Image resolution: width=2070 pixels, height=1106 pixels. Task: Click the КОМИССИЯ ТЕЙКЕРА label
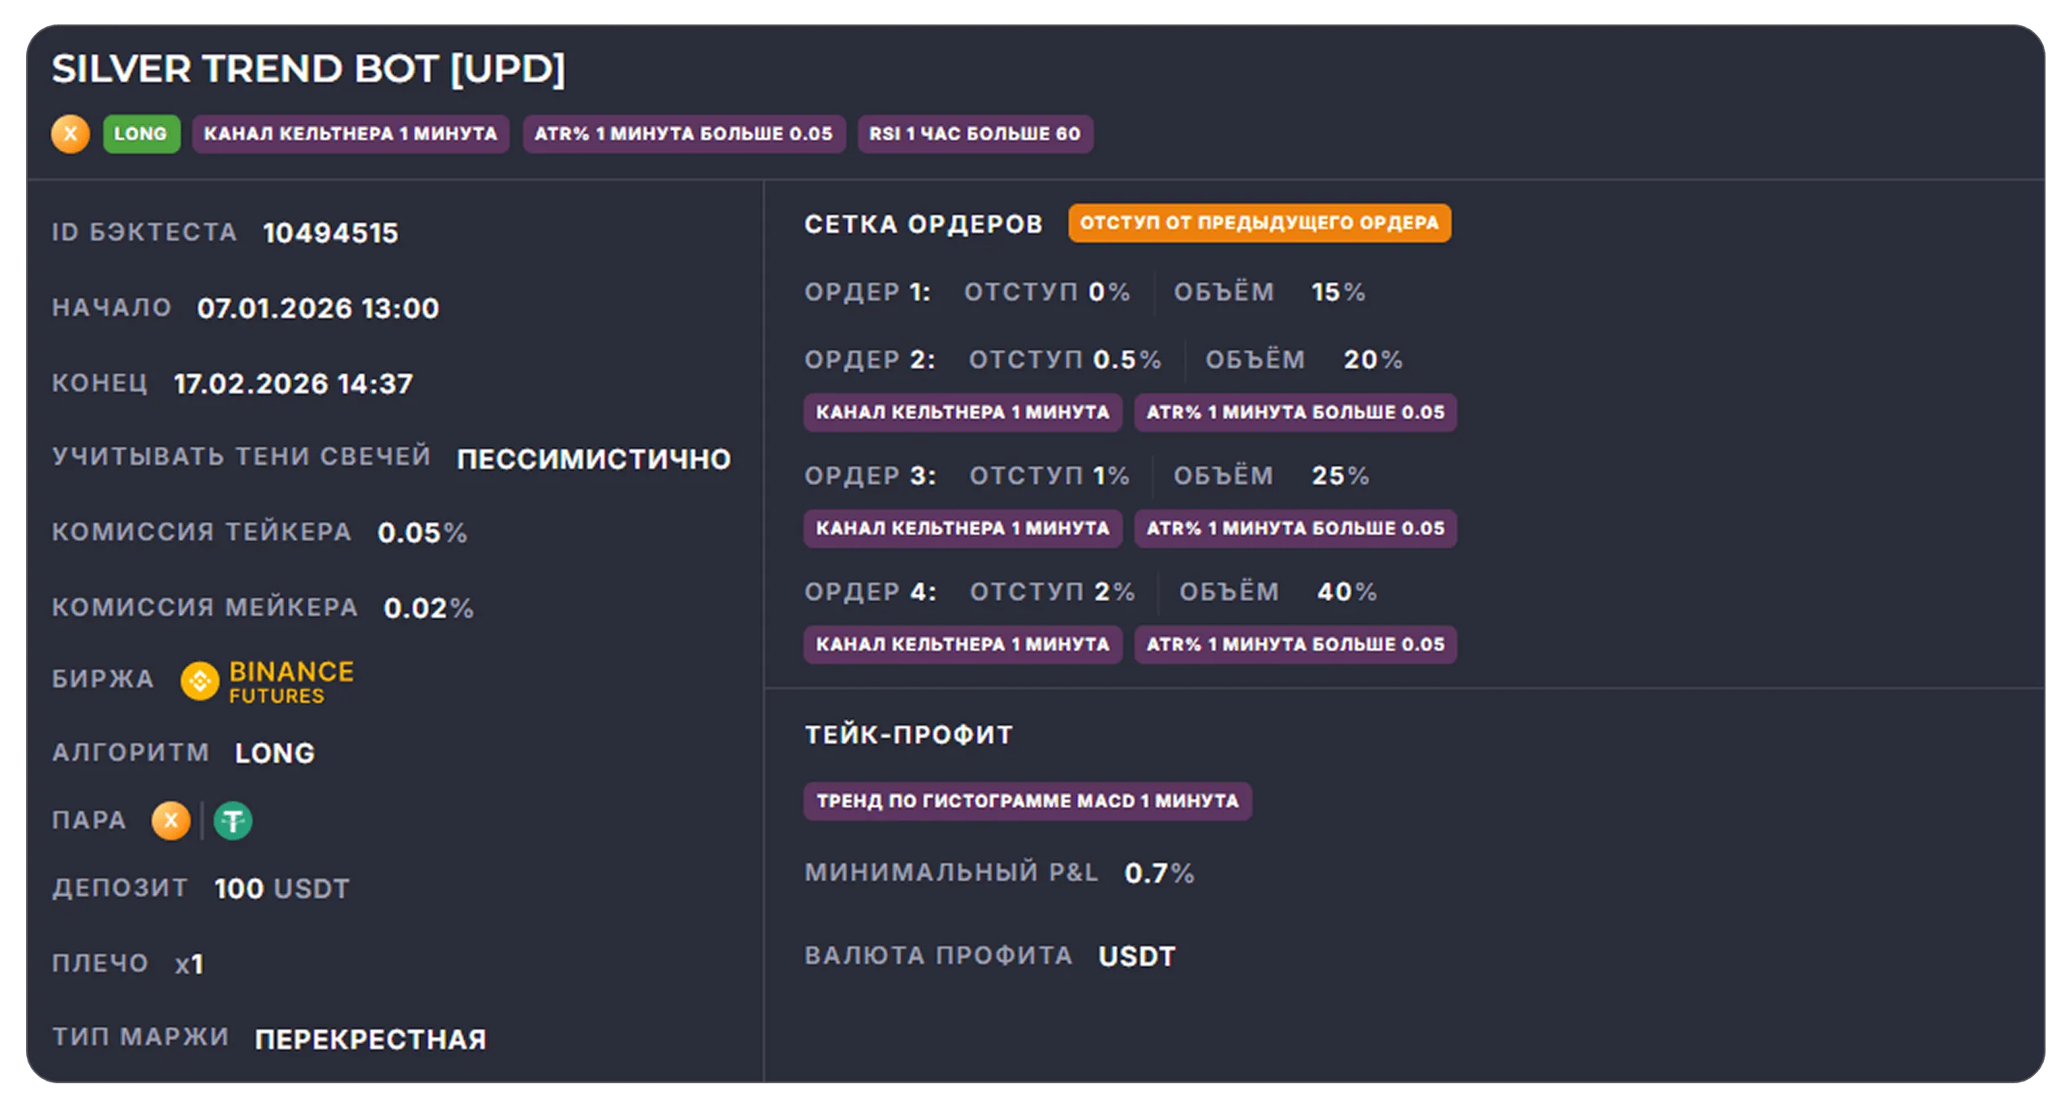click(x=201, y=532)
